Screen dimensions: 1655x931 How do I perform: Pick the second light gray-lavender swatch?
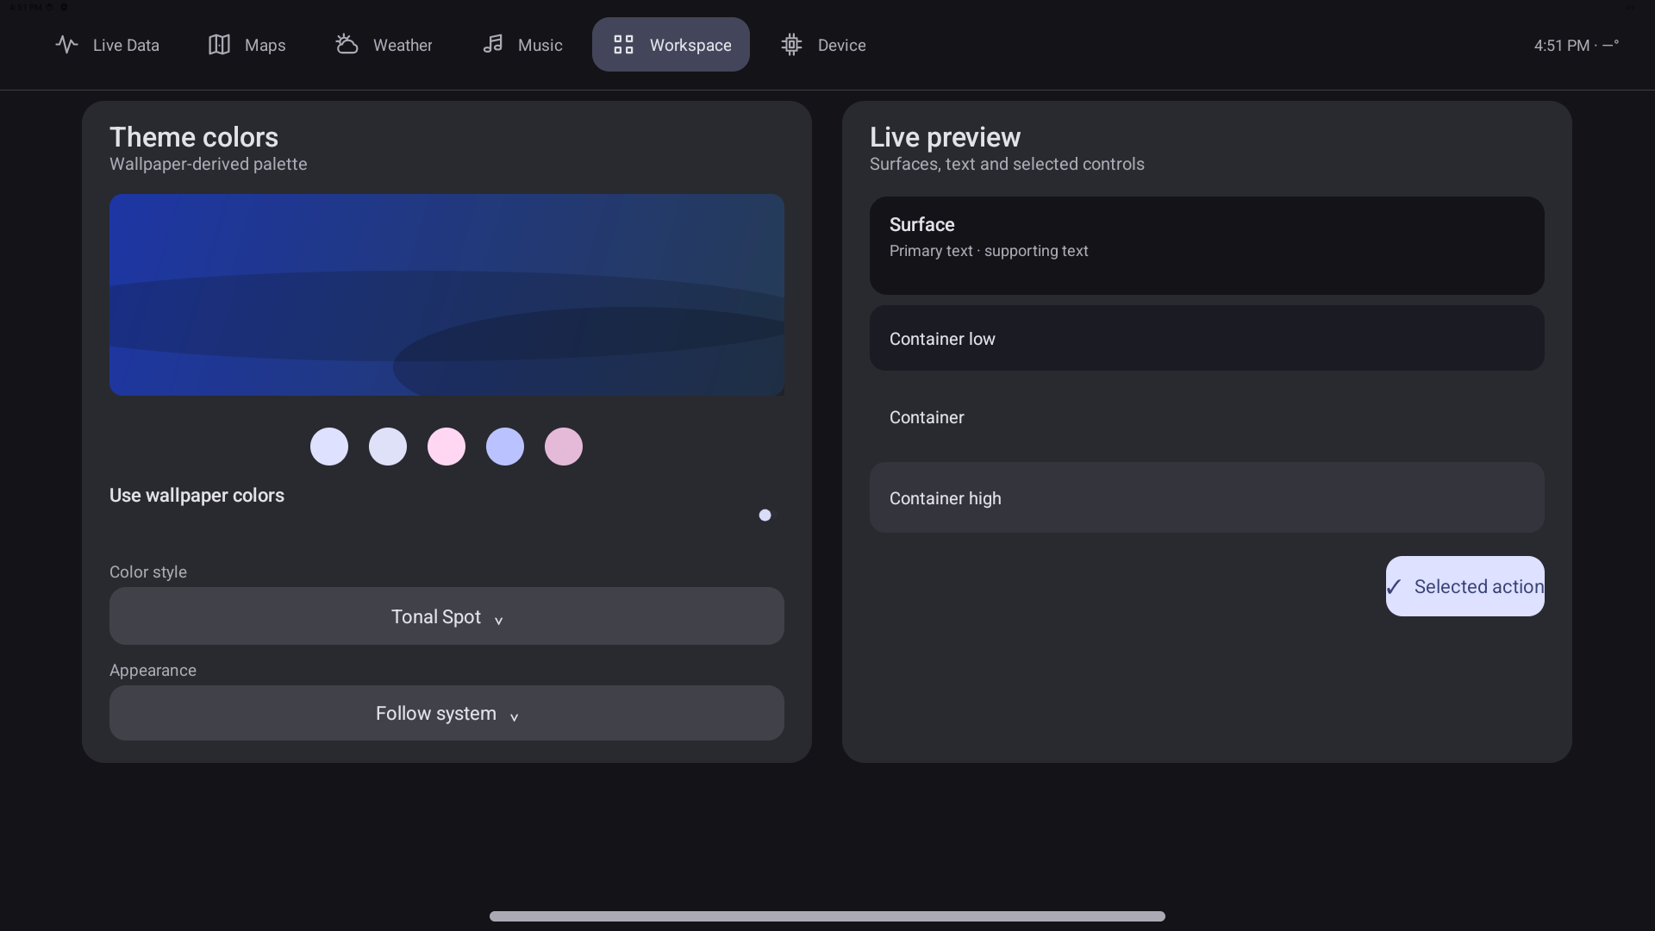pyautogui.click(x=388, y=447)
